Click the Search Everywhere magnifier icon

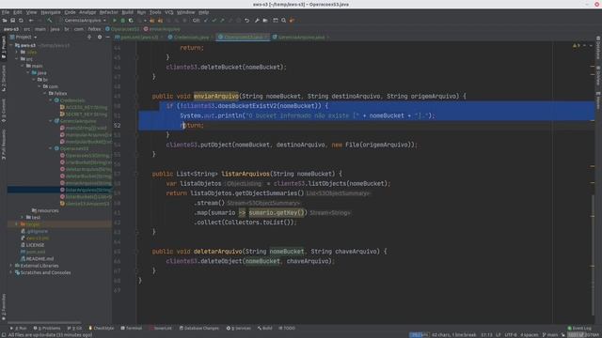(x=284, y=21)
